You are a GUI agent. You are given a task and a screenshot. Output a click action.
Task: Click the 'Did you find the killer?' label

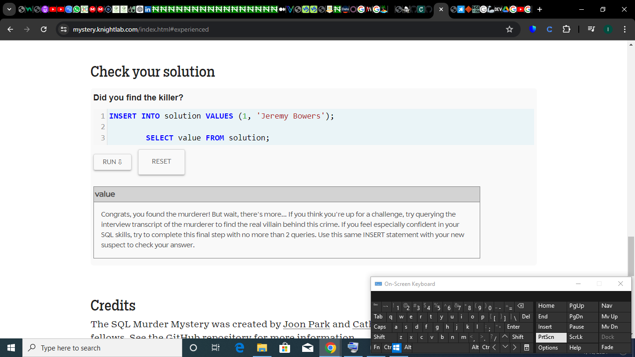click(x=139, y=98)
